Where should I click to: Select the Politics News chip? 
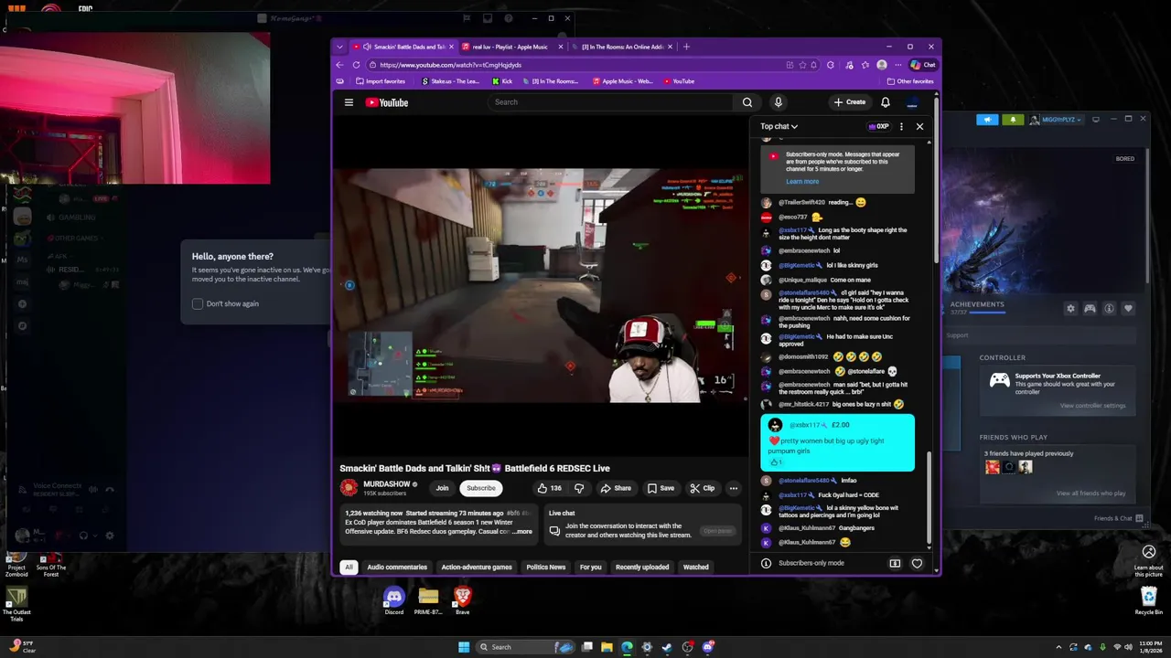click(x=546, y=568)
